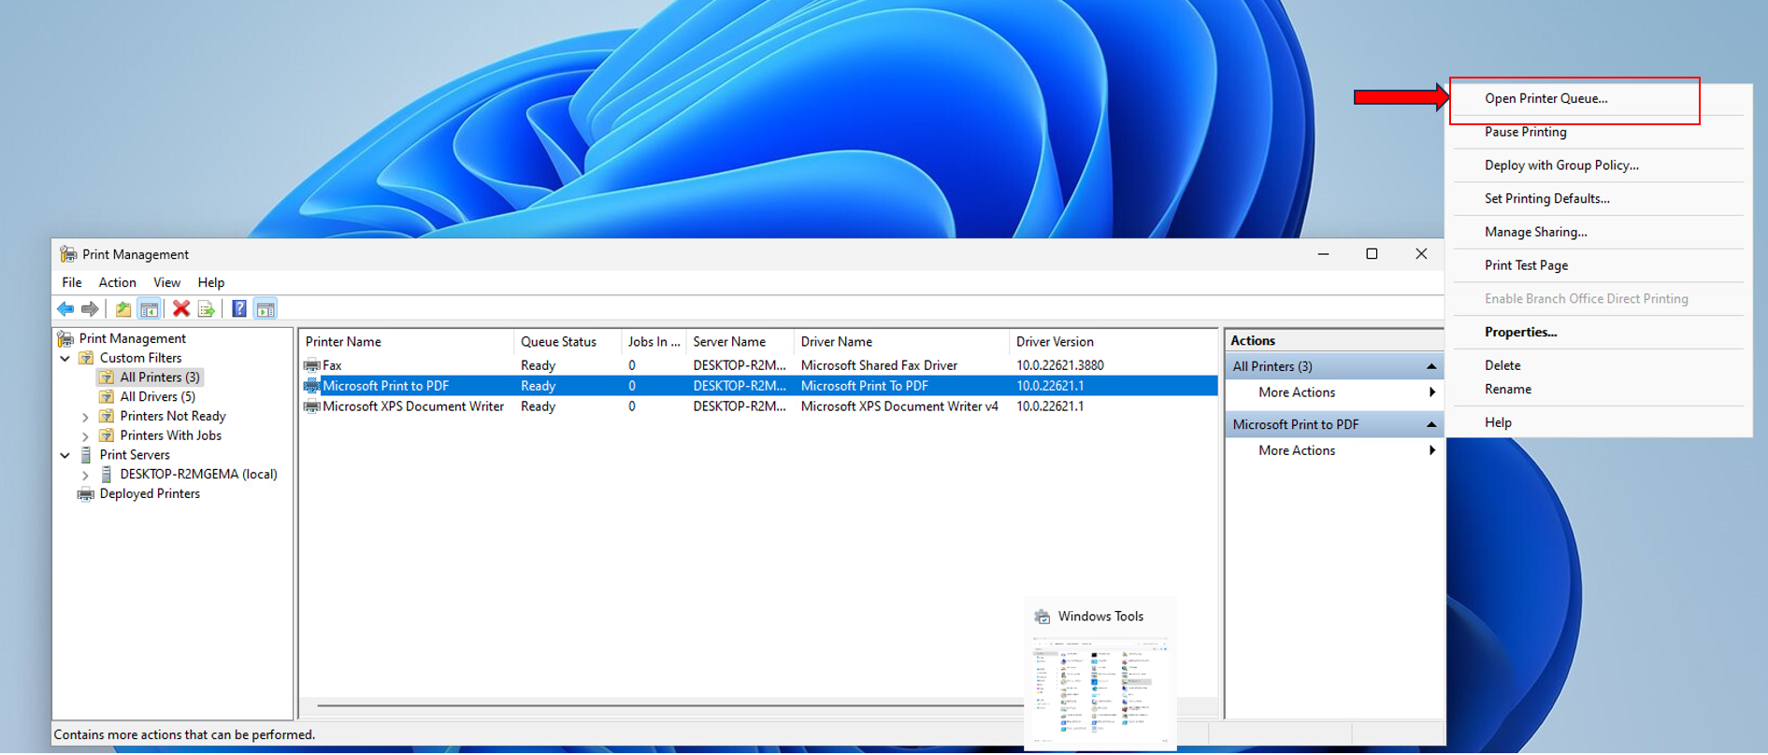Expand the Printers Not Ready node

86,417
